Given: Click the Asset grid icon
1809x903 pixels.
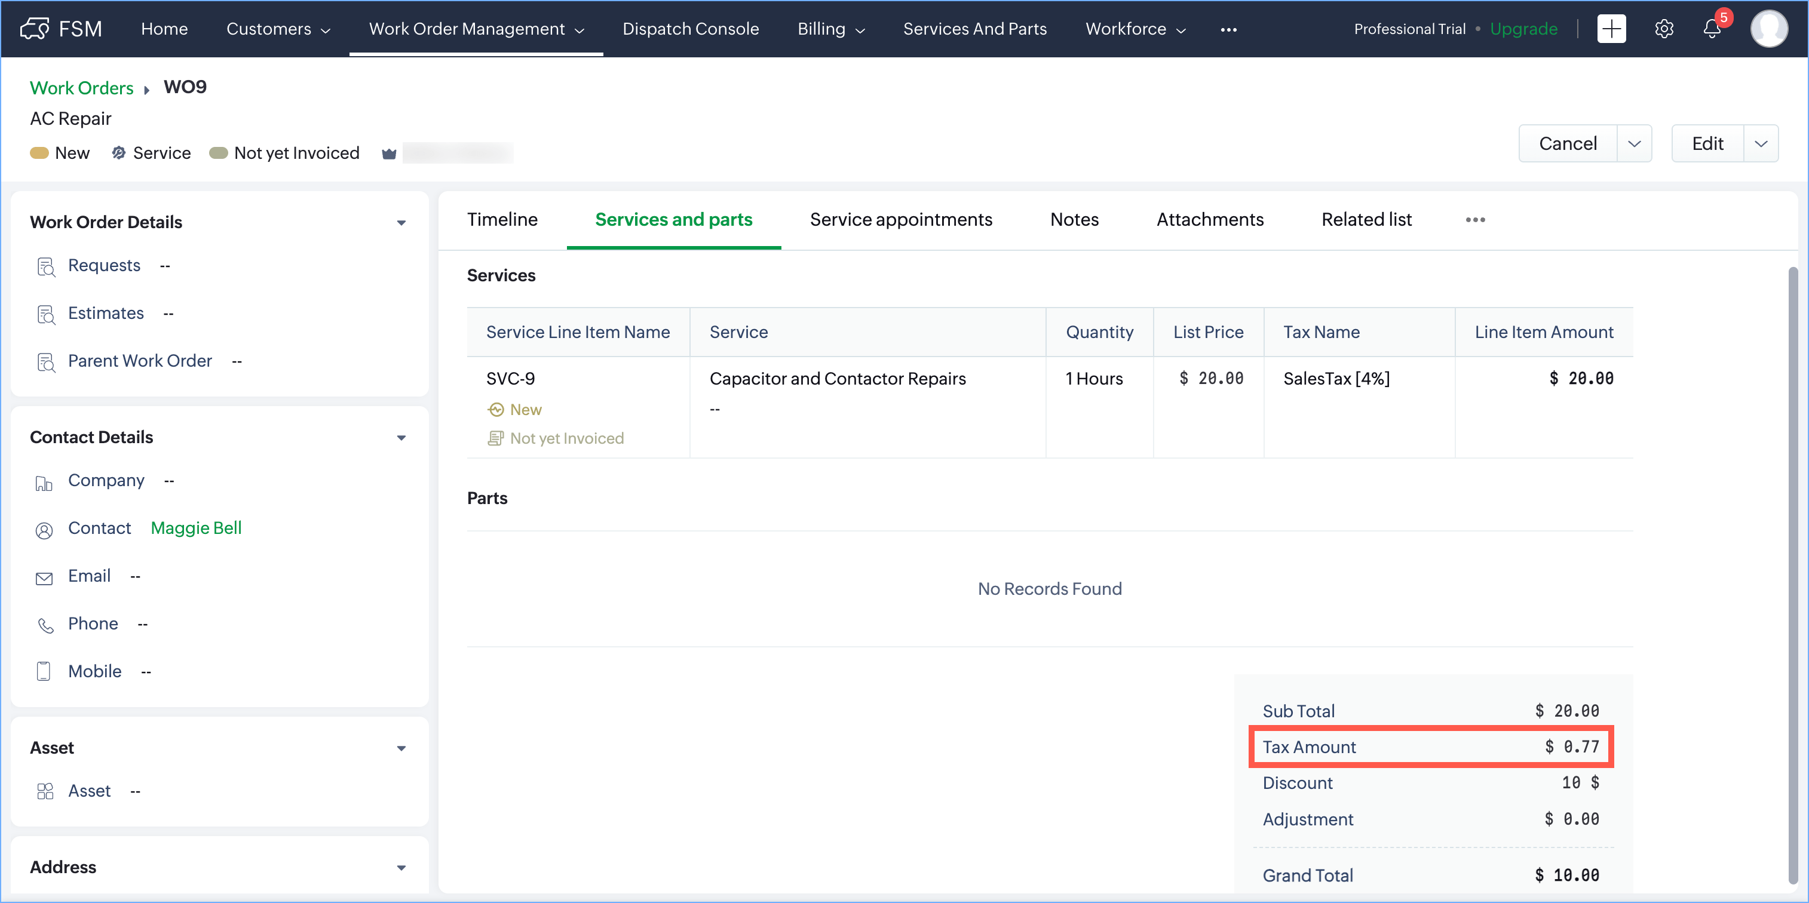Looking at the screenshot, I should point(45,791).
